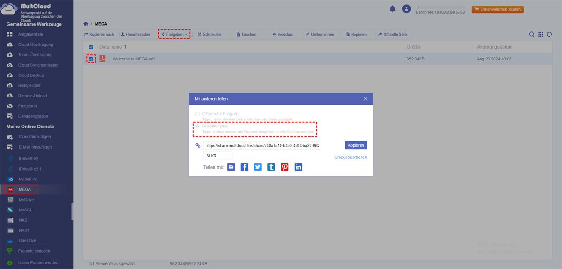Open the user account avatar menu
562x269 pixels.
pos(407,8)
